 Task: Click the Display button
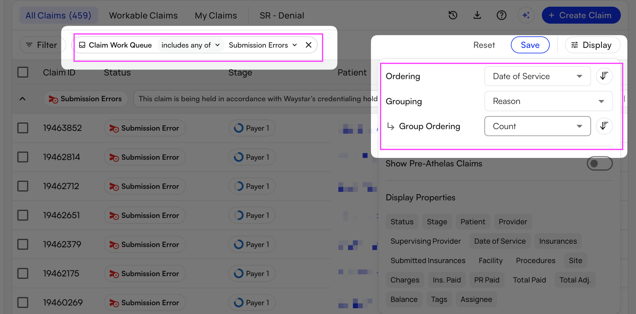click(x=592, y=45)
